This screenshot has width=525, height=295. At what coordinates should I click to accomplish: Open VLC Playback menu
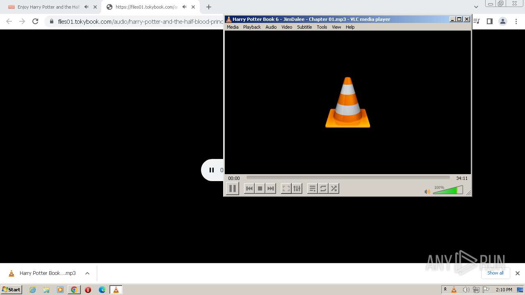(x=252, y=27)
